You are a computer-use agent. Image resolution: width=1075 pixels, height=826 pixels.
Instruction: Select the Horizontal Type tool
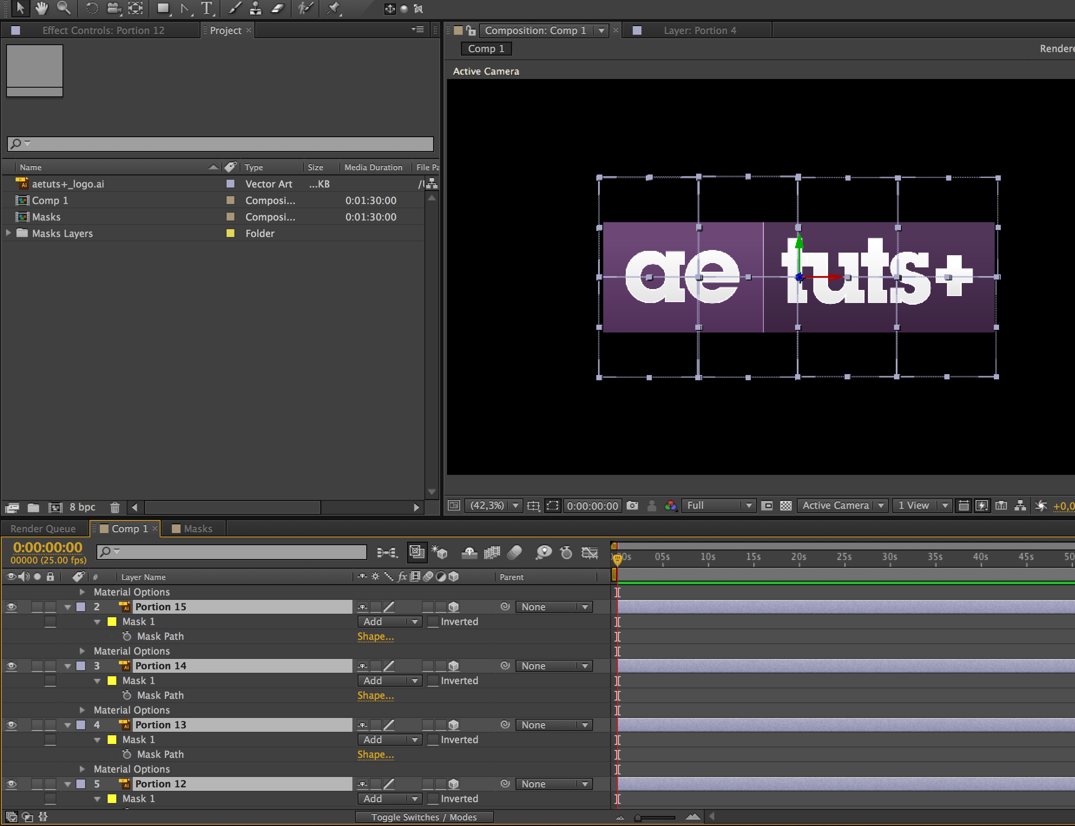[207, 8]
